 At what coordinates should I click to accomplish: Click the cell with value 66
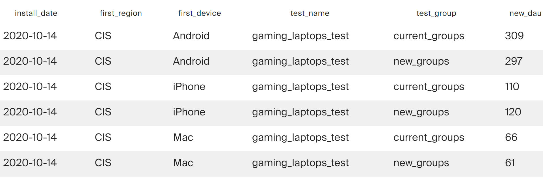click(x=511, y=137)
